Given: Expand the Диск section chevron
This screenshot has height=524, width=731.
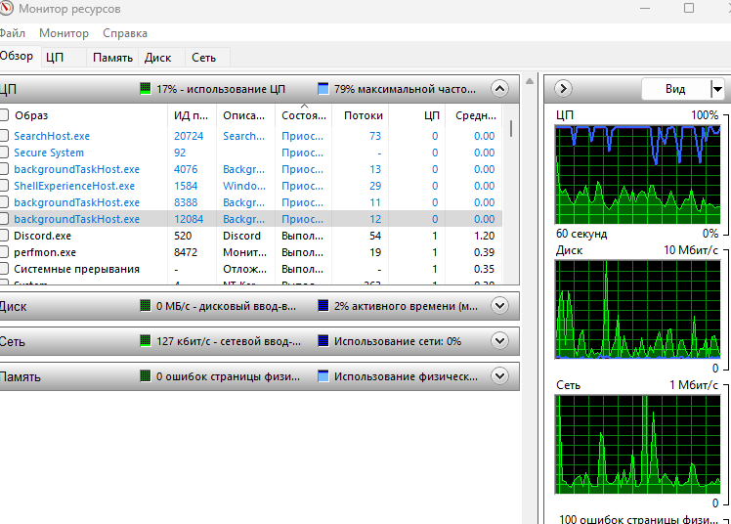Looking at the screenshot, I should click(x=499, y=306).
